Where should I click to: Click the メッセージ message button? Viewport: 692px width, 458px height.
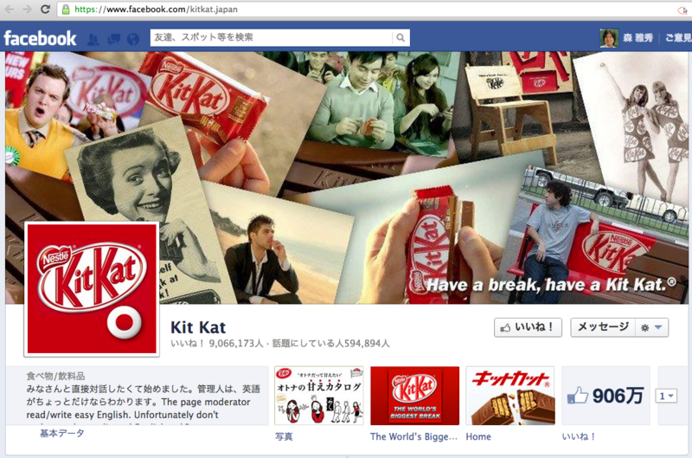603,328
